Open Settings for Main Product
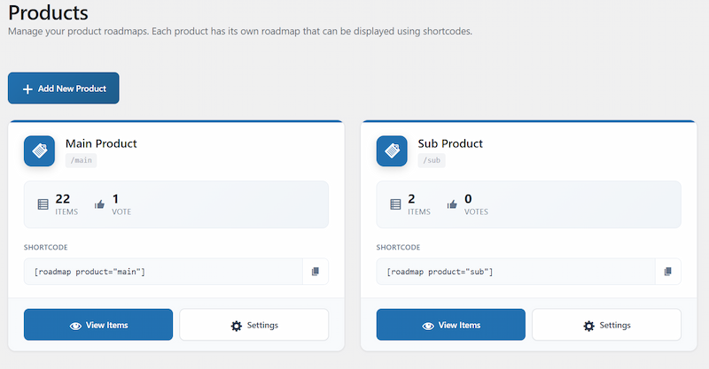Viewport: 709px width, 369px height. [x=254, y=325]
